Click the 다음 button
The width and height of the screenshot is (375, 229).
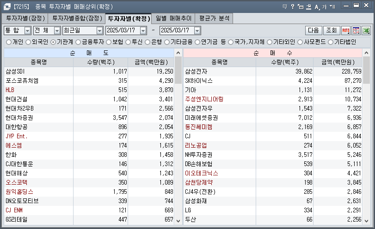314,31
